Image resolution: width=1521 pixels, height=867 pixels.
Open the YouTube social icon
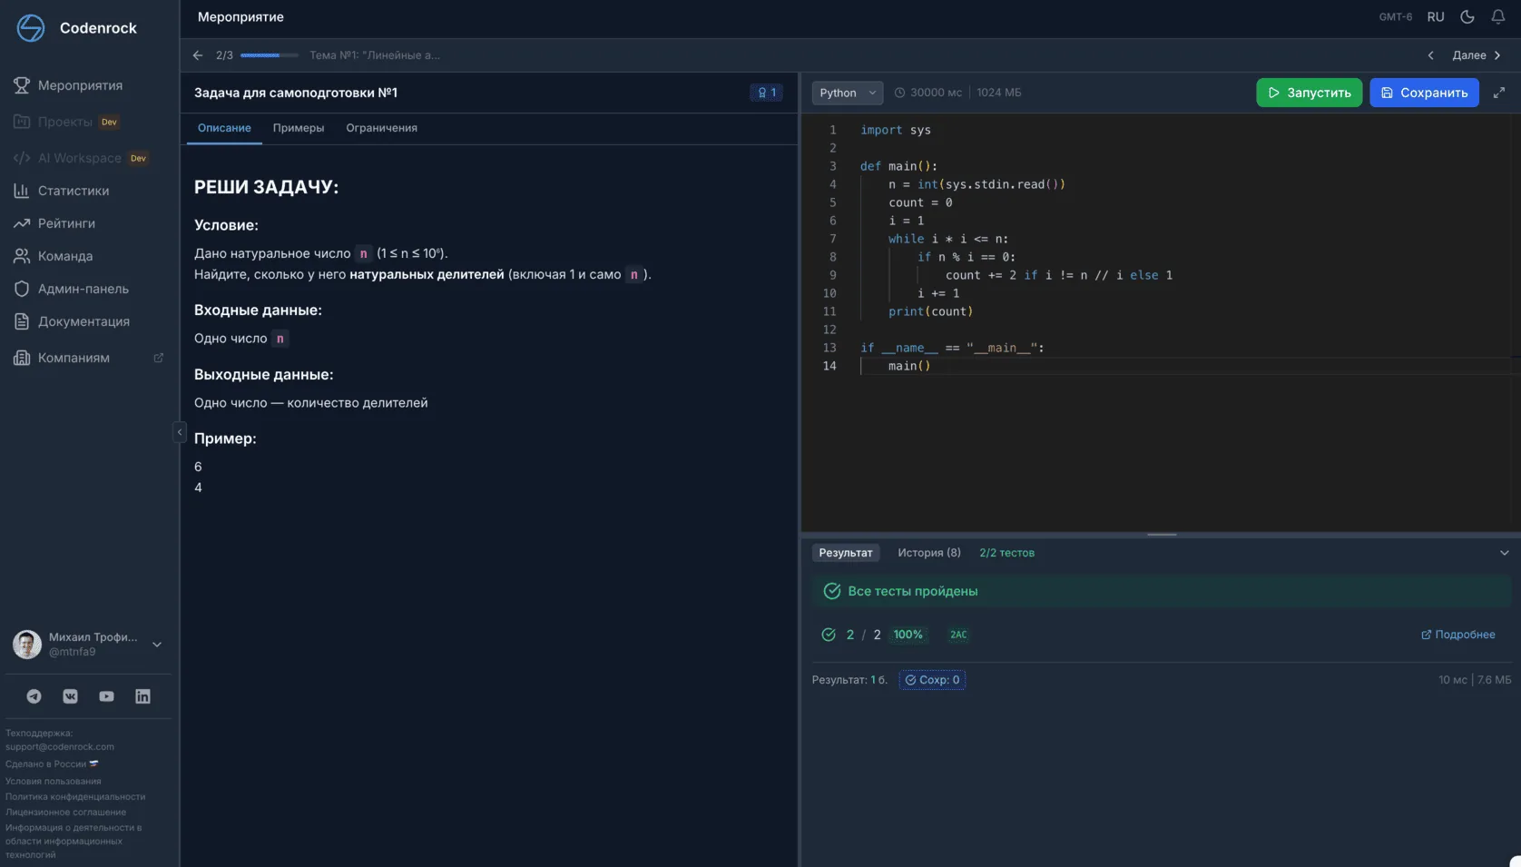(106, 696)
